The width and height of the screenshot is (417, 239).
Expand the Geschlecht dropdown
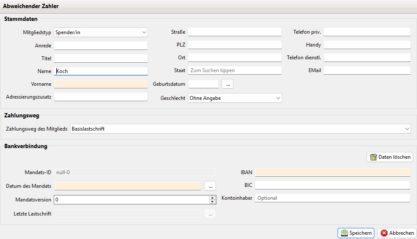click(235, 98)
